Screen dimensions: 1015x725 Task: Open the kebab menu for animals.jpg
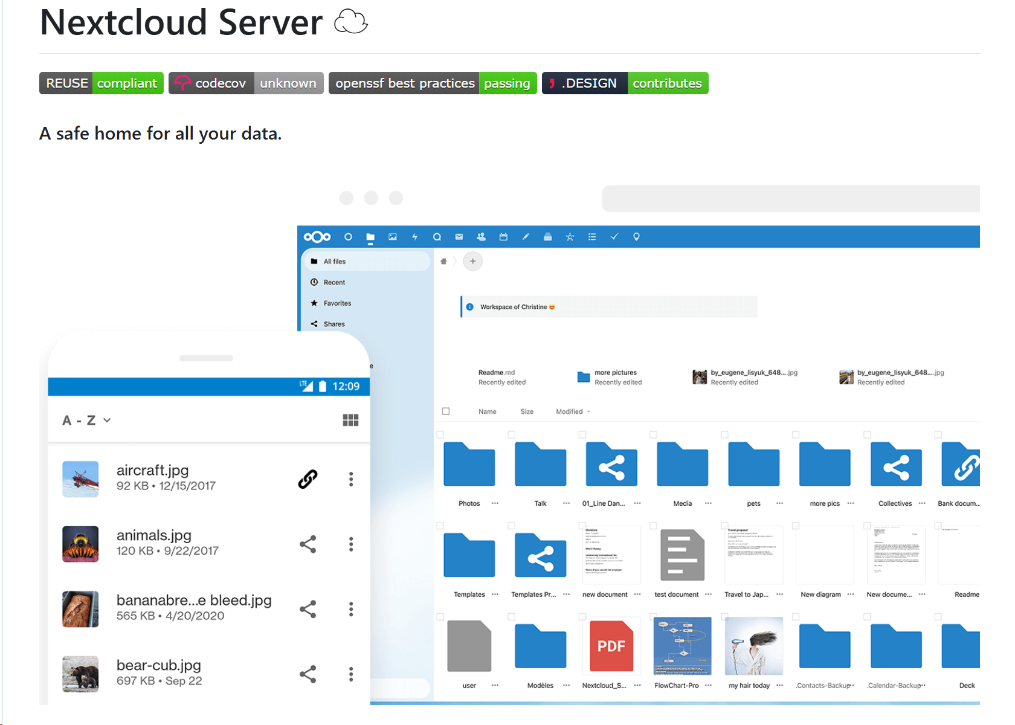[x=351, y=544]
